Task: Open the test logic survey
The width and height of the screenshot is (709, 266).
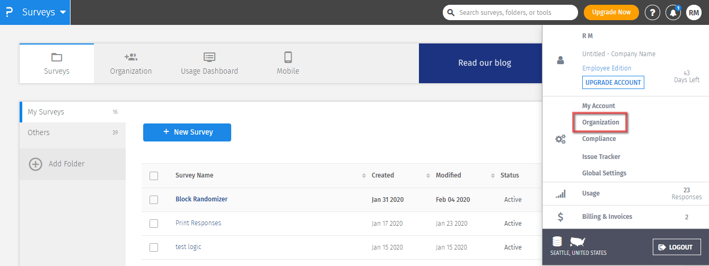Action: (188, 247)
